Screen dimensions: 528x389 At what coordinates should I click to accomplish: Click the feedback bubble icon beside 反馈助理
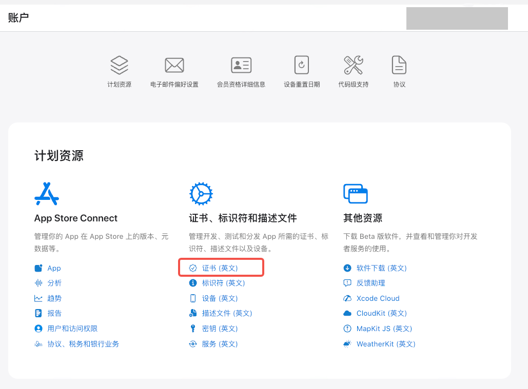pos(347,283)
